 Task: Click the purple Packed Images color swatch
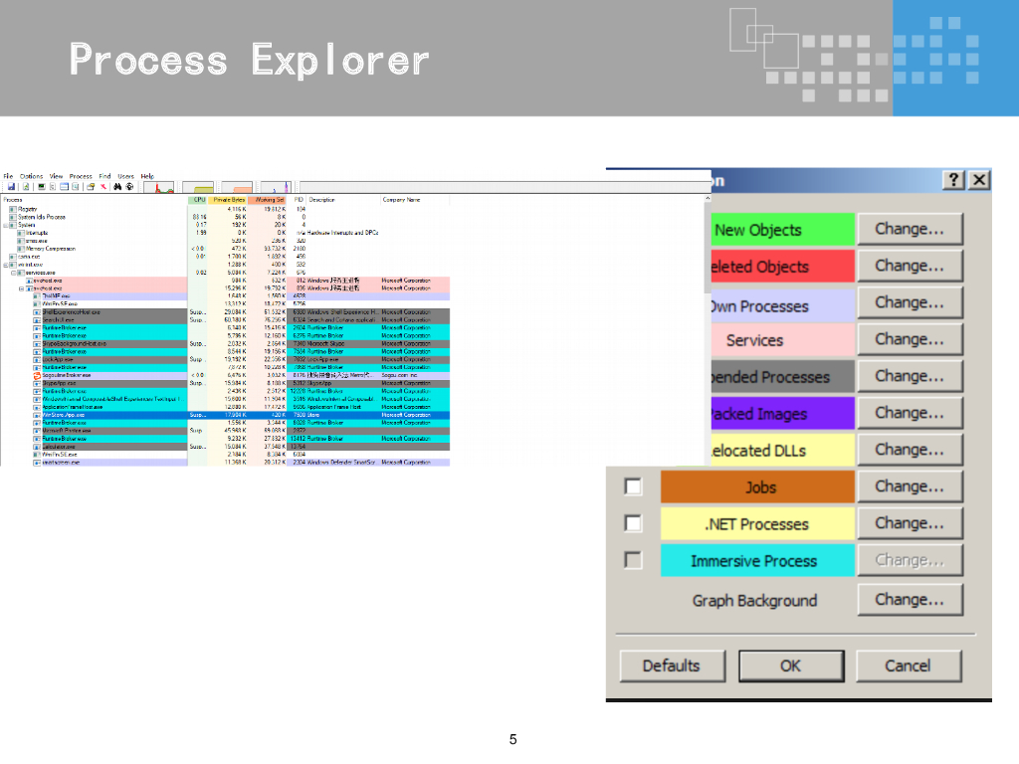(x=757, y=414)
